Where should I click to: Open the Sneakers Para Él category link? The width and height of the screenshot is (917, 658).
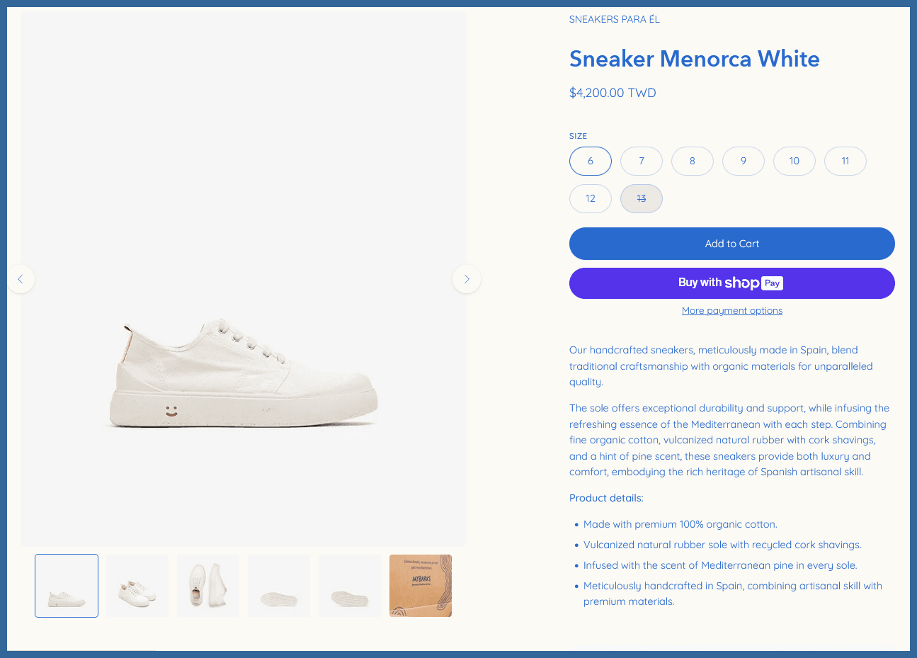click(x=615, y=19)
